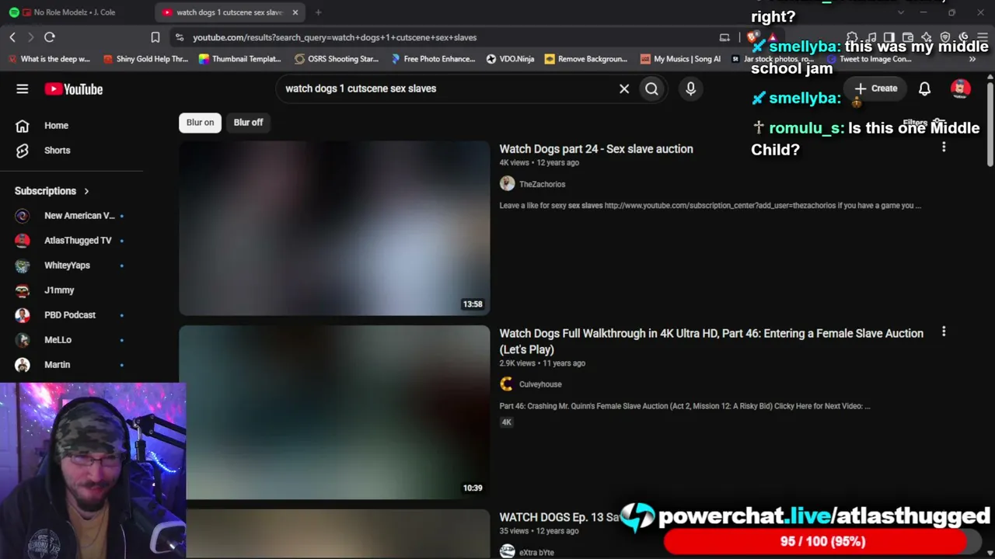Open YouTube notifications bell
The width and height of the screenshot is (995, 559).
(924, 89)
